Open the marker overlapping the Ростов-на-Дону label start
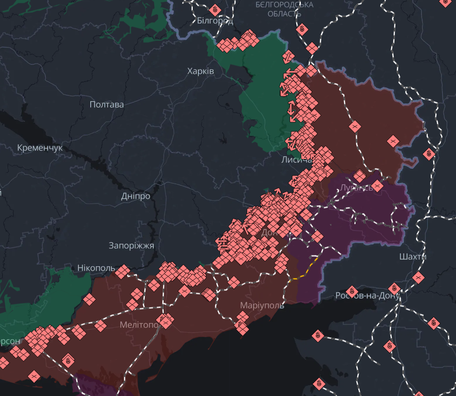The image size is (456, 396). (352, 292)
